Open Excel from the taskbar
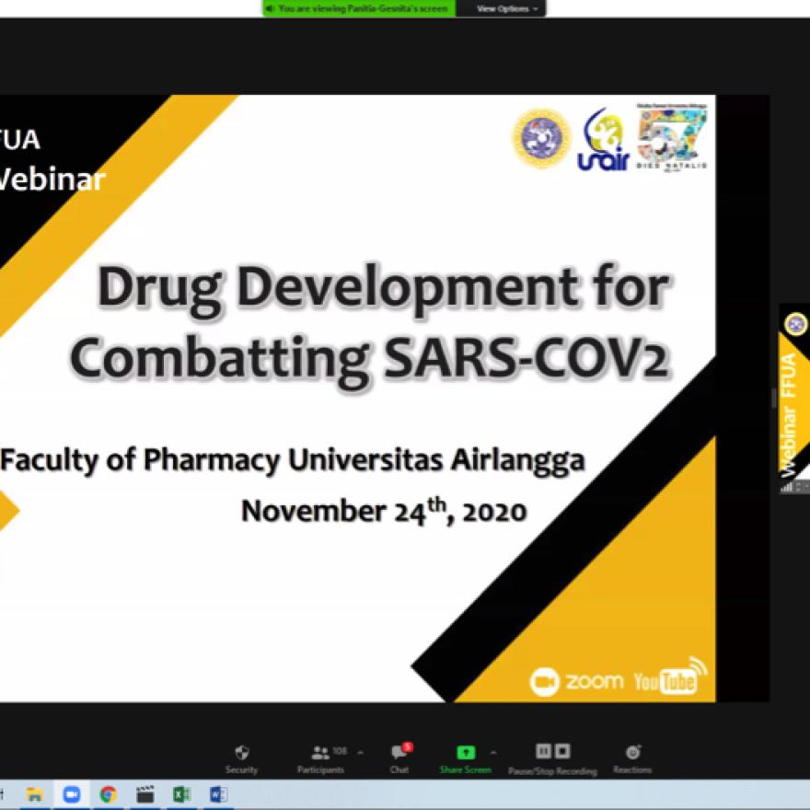 (x=182, y=794)
